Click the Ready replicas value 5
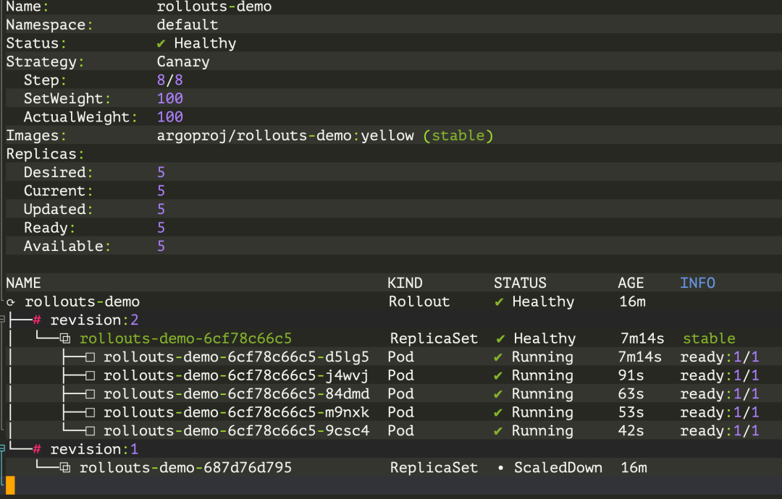This screenshot has width=782, height=499. 161,228
